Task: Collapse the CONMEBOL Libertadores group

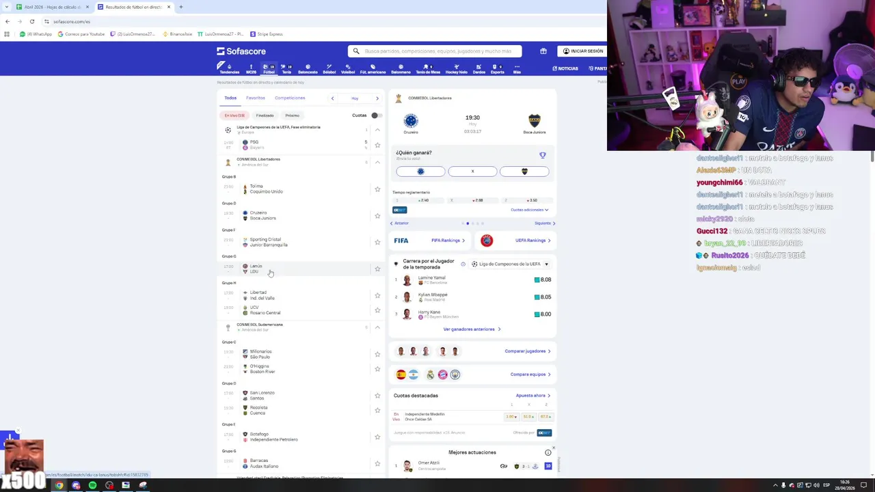Action: click(x=377, y=162)
